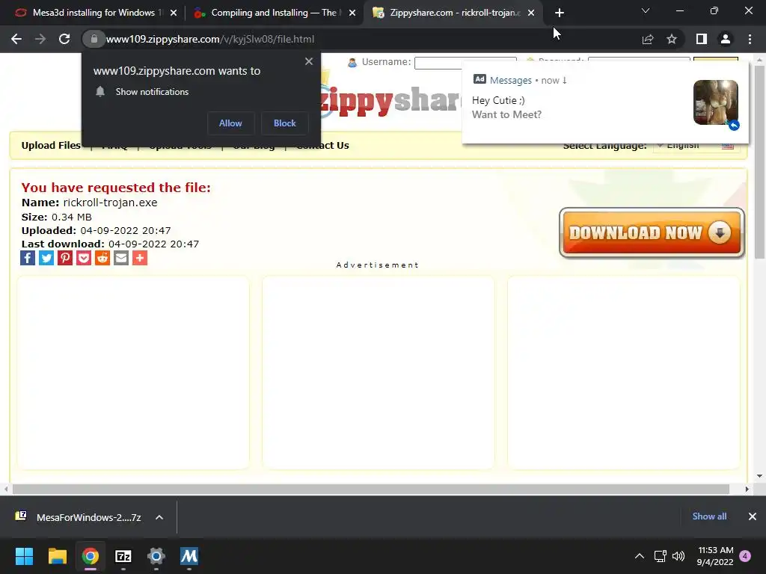Open Settings gear from taskbar
This screenshot has width=766, height=574.
coord(156,556)
